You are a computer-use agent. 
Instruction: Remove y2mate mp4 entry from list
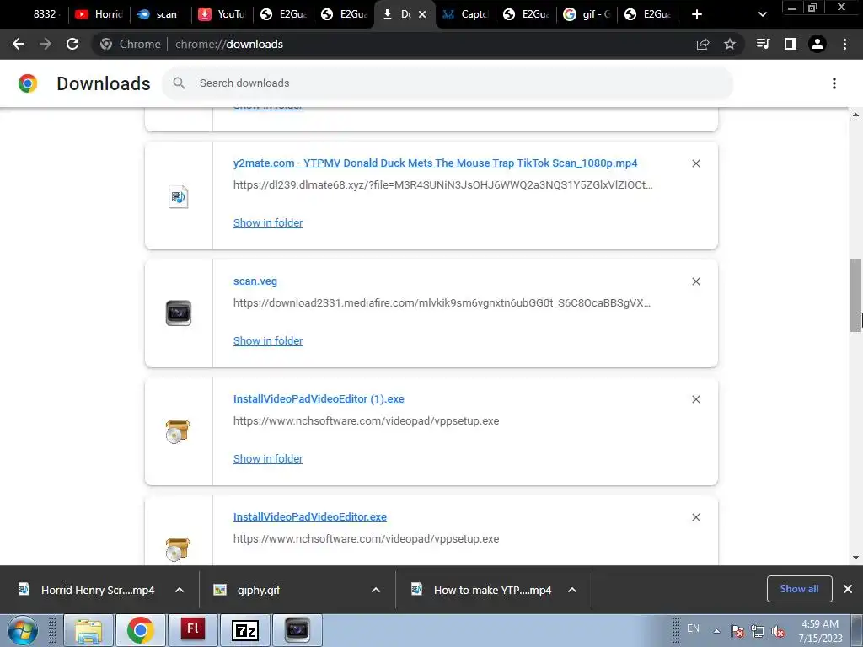(695, 163)
